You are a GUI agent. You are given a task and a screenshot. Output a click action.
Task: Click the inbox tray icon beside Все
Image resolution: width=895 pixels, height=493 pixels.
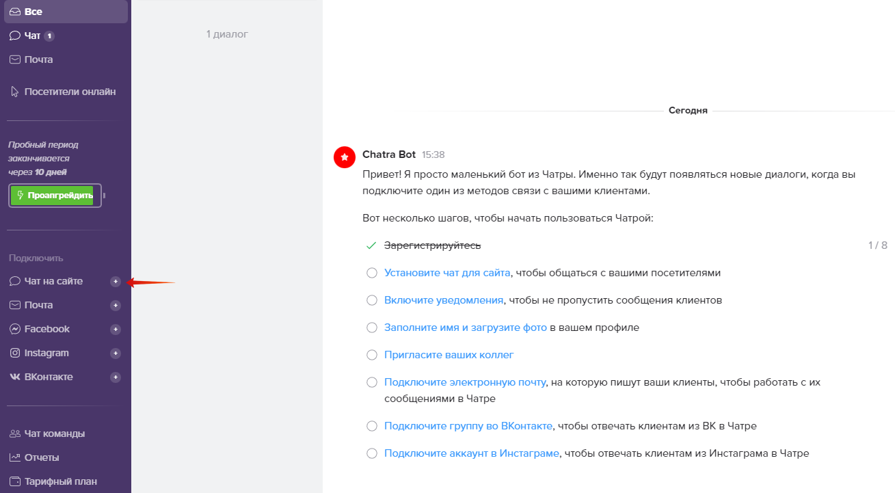point(15,12)
